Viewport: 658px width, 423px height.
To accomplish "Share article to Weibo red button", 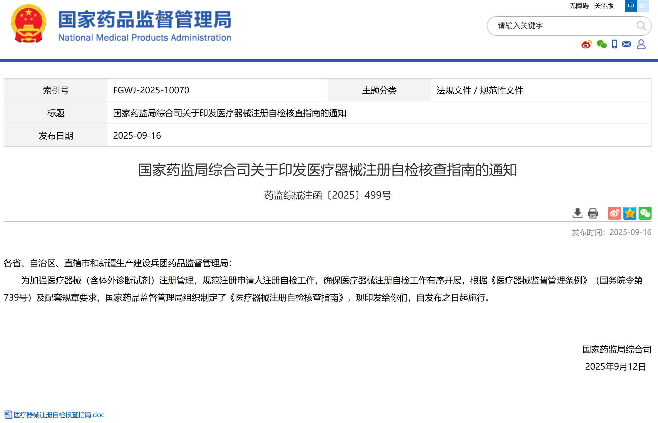I will 614,213.
